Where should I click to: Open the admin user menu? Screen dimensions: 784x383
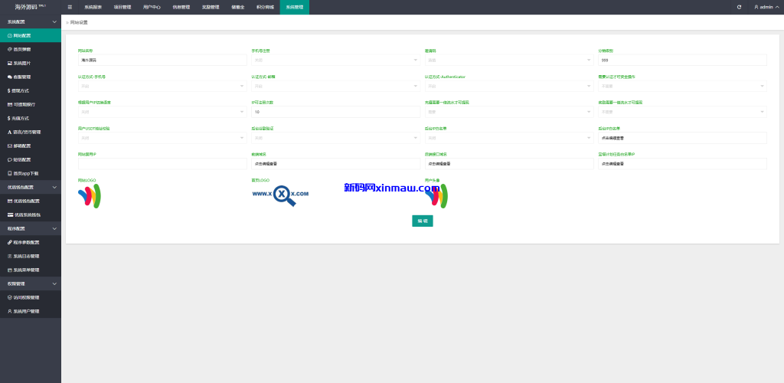(764, 7)
